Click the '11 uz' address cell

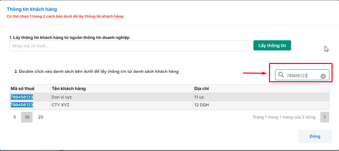coord(199,97)
